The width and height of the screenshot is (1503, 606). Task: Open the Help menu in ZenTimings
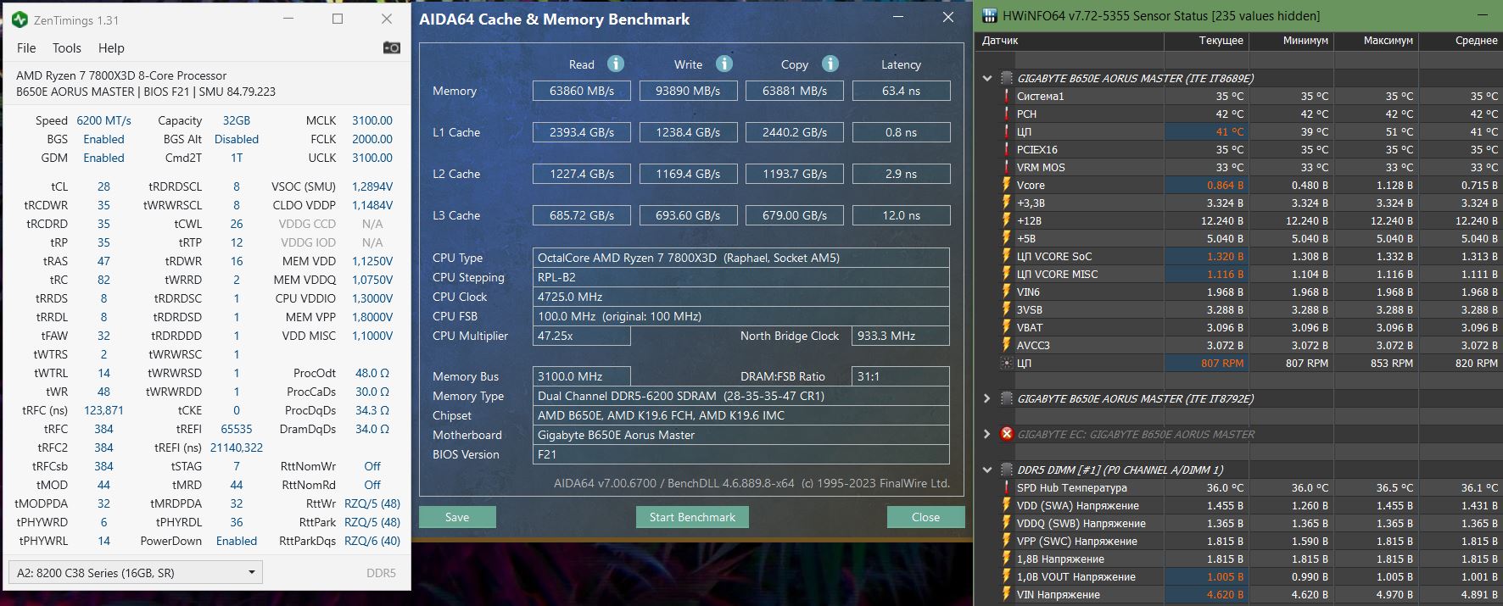[x=111, y=48]
